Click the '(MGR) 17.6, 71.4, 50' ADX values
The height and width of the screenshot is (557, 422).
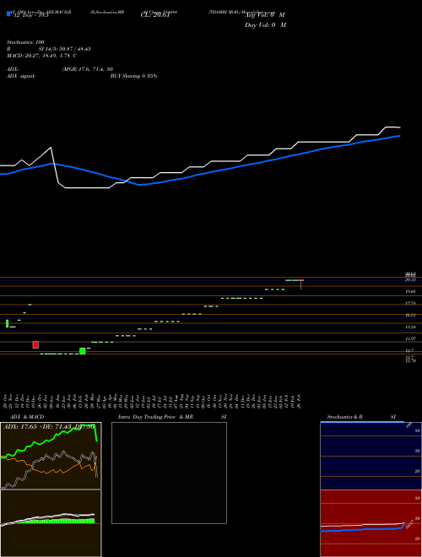[x=88, y=69]
